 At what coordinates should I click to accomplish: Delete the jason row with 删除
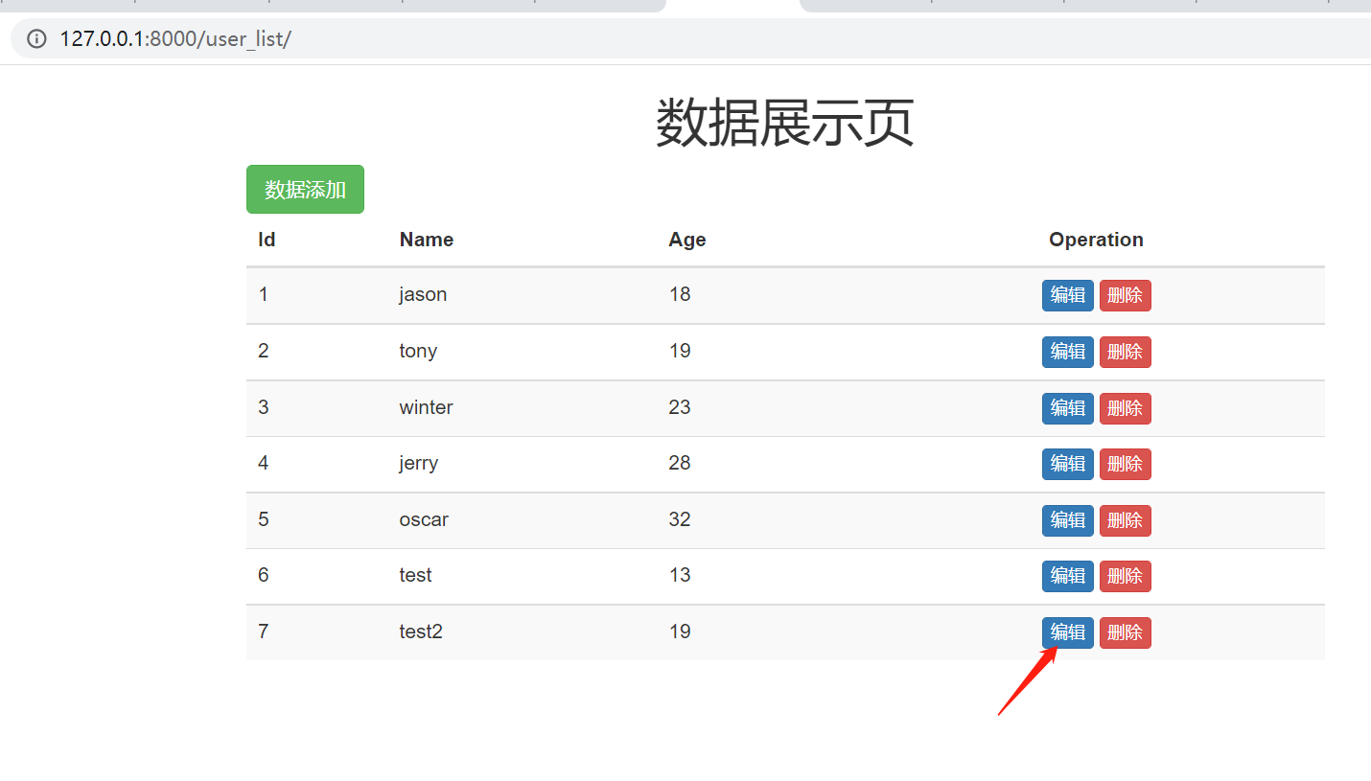click(1125, 295)
